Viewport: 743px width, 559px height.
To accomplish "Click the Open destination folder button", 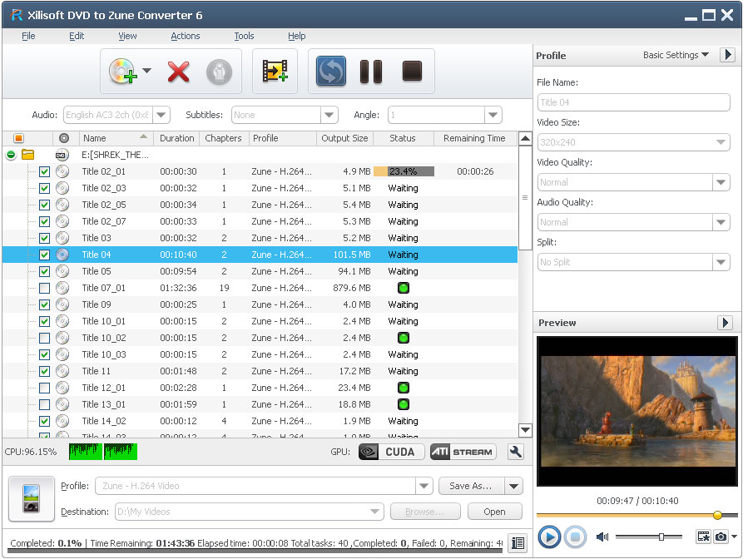I will click(494, 511).
